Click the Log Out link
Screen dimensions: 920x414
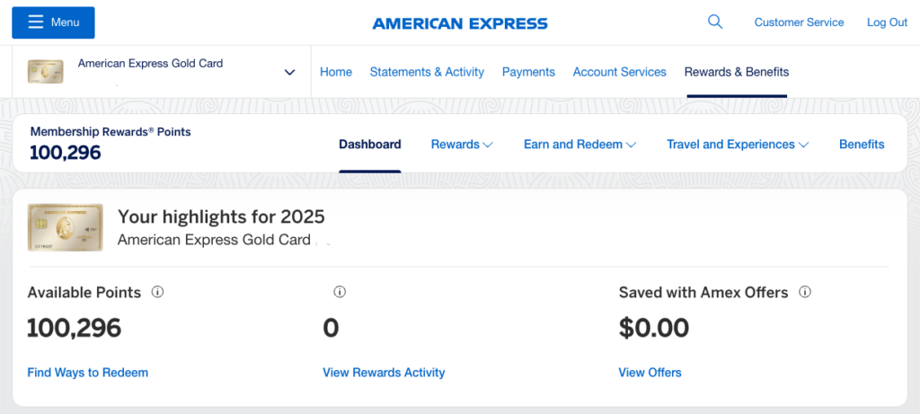click(x=887, y=22)
